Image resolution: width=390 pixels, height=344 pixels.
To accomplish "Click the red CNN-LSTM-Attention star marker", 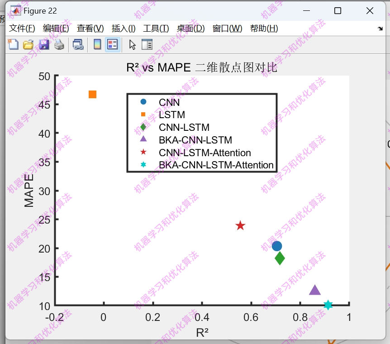I will pyautogui.click(x=239, y=225).
